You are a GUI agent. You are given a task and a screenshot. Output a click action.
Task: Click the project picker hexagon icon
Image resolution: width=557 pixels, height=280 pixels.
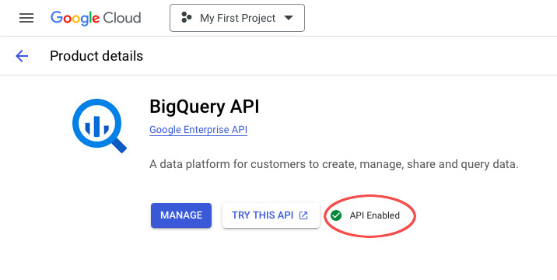click(x=187, y=18)
